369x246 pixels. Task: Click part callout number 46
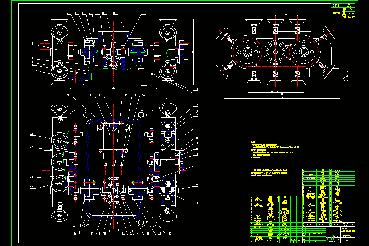pyautogui.click(x=143, y=95)
